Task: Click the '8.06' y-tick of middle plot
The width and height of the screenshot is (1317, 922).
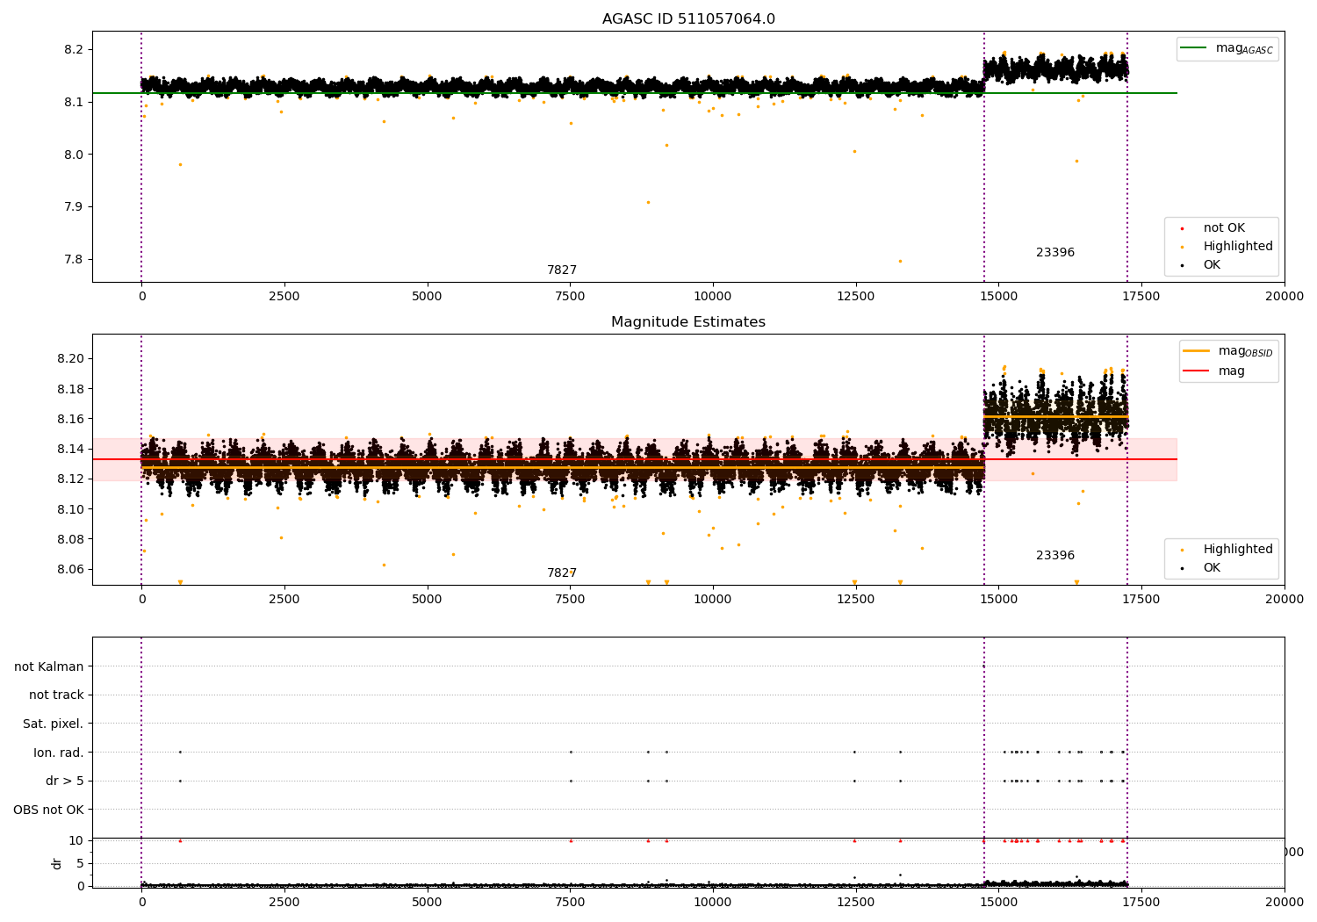Action: 70,570
